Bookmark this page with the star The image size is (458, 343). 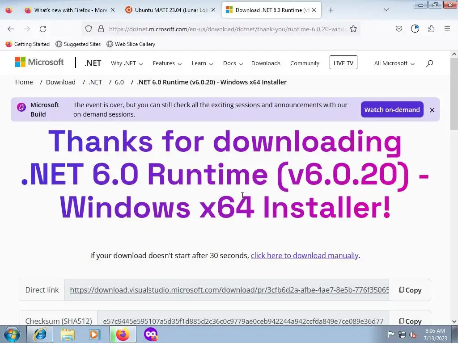click(x=353, y=29)
